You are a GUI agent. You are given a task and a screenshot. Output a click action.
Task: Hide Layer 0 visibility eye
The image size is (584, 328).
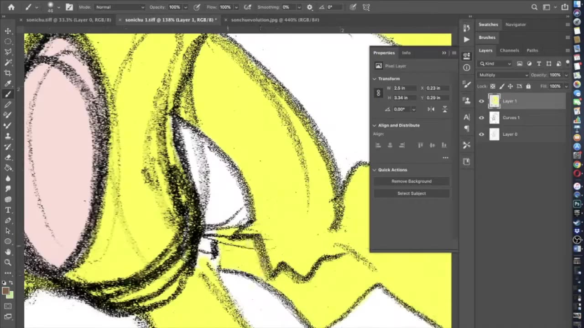pyautogui.click(x=481, y=134)
